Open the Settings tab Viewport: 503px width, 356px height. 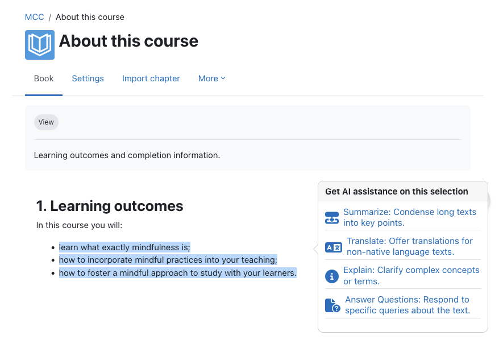point(88,78)
